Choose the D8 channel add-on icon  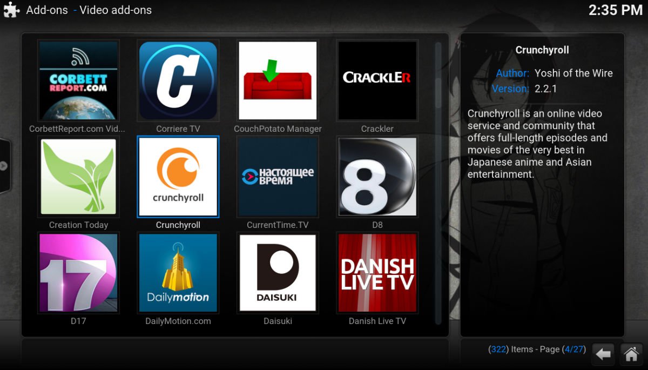(377, 177)
